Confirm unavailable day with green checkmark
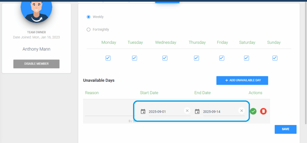 pyautogui.click(x=253, y=111)
